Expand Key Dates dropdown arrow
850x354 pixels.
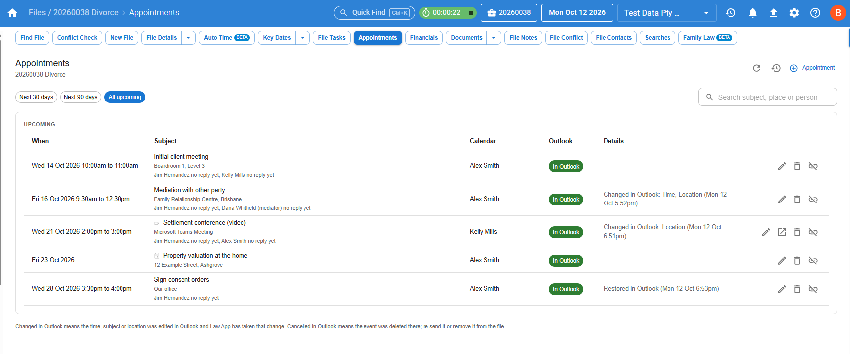coord(303,38)
